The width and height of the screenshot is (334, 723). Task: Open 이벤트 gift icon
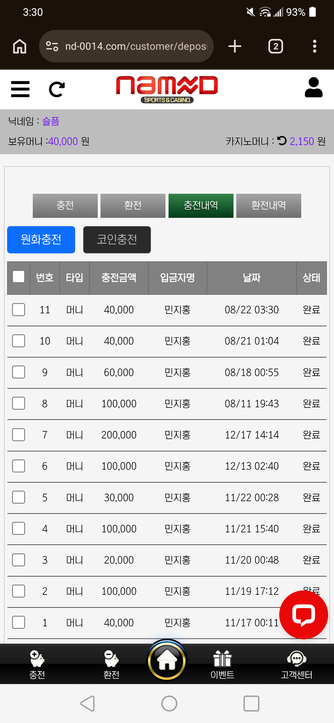click(x=222, y=664)
